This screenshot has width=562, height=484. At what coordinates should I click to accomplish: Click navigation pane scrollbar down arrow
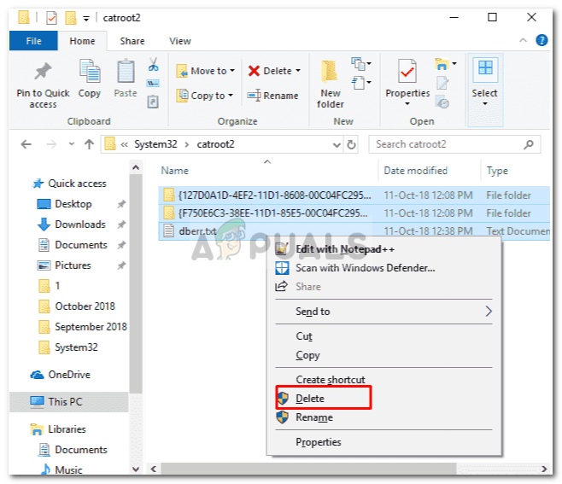coord(136,469)
